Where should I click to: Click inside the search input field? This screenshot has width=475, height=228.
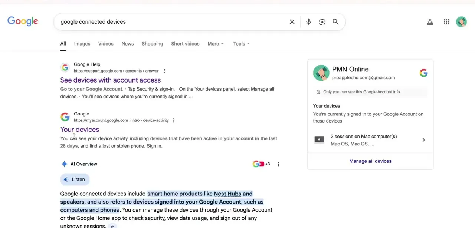[173, 22]
